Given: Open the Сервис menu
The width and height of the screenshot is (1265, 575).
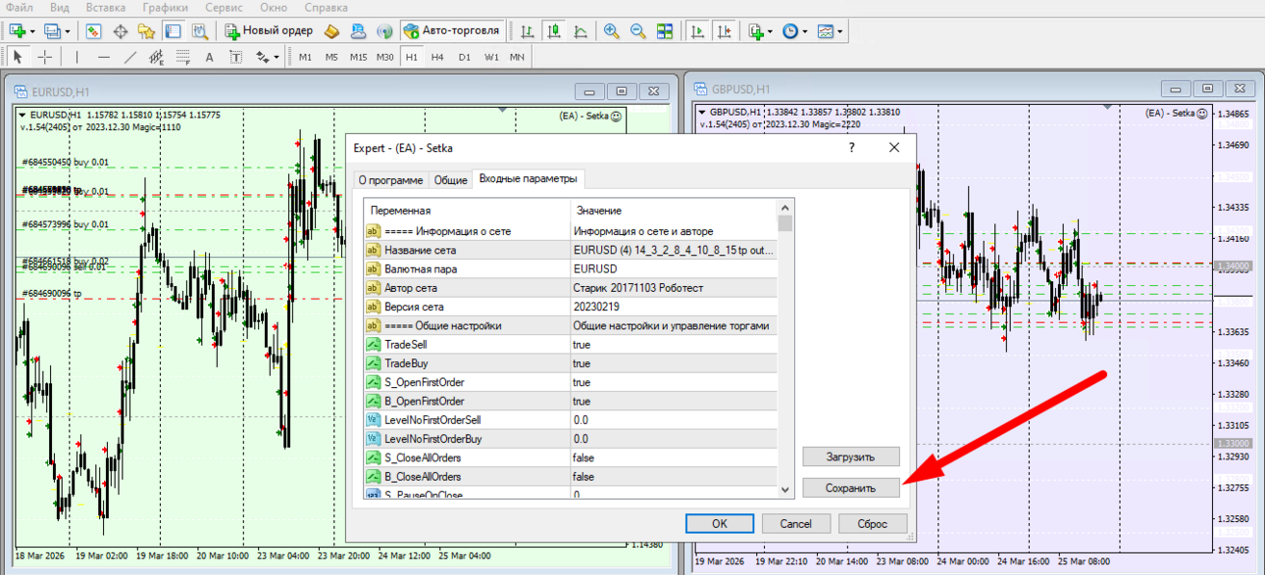Looking at the screenshot, I should coord(225,8).
